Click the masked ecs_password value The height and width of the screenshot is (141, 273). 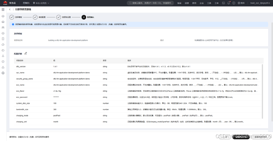pyautogui.click(x=56, y=97)
